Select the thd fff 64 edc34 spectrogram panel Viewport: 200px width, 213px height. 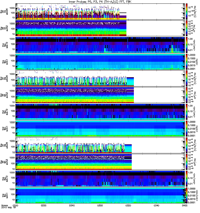tap(100, 79)
